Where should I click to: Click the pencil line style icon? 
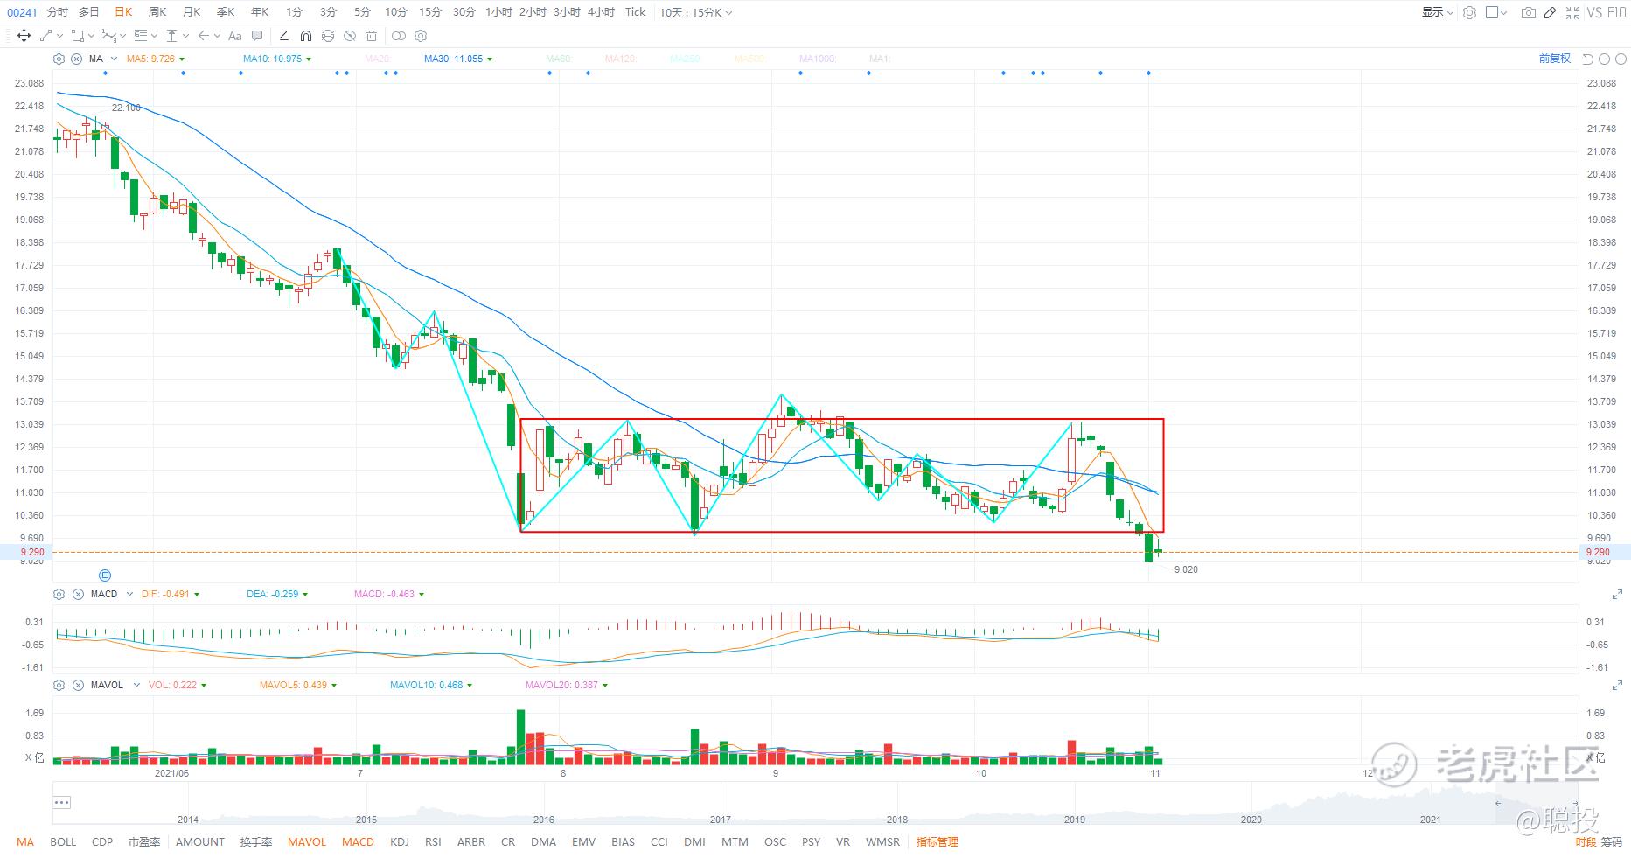coord(283,36)
